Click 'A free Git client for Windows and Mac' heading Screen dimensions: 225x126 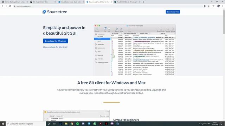pos(111,83)
